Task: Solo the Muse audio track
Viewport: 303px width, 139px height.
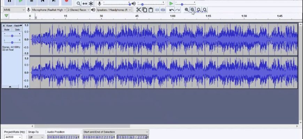Action: (x=17, y=30)
